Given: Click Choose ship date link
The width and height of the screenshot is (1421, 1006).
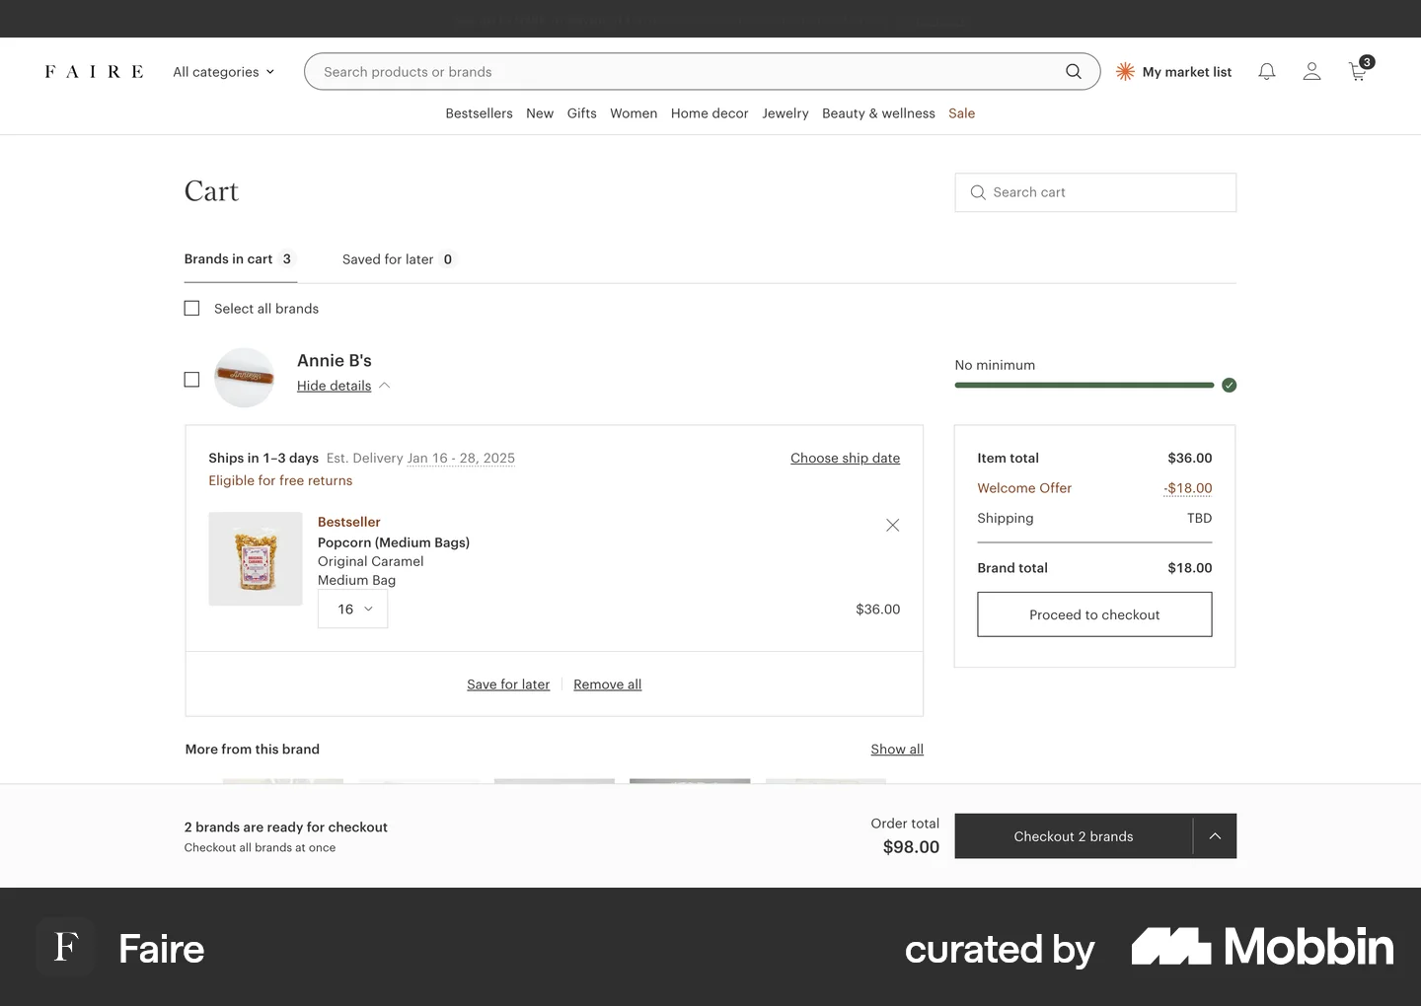Looking at the screenshot, I should coord(845,459).
